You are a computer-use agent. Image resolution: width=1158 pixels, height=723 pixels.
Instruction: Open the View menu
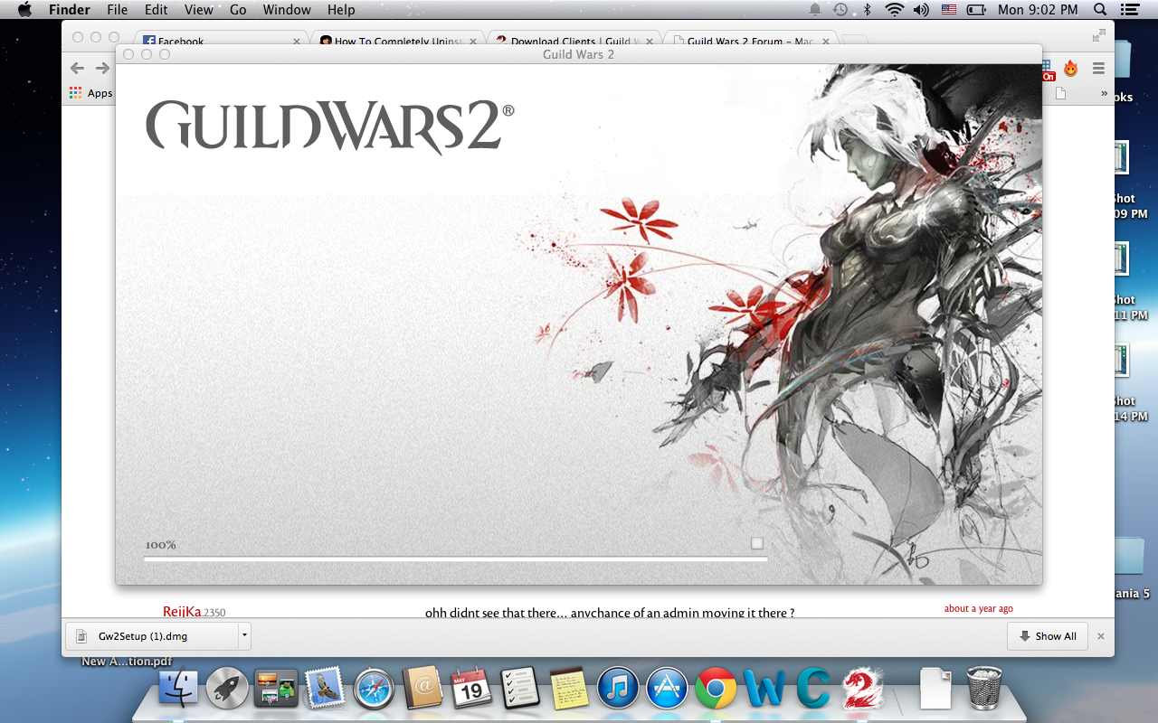199,10
